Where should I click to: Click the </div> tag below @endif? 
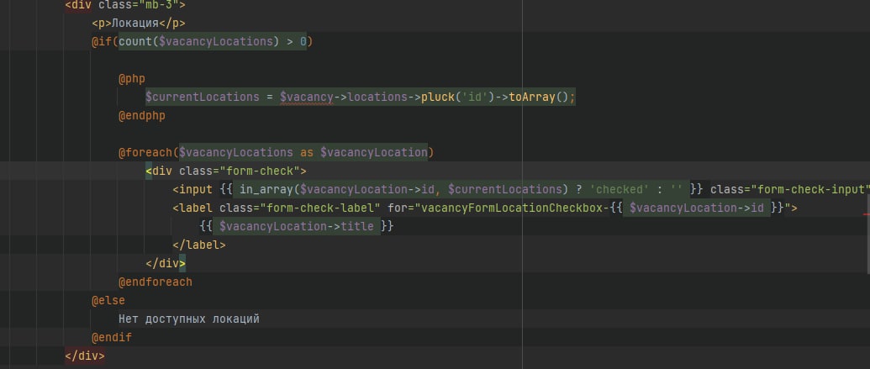click(84, 356)
